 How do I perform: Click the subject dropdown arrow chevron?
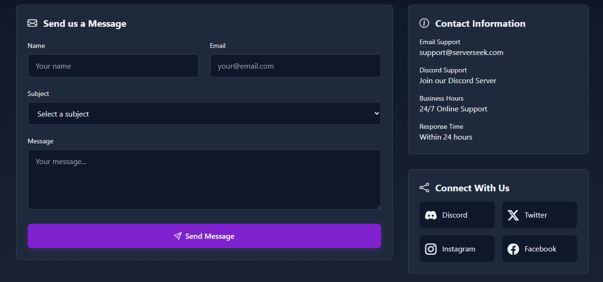(x=376, y=114)
